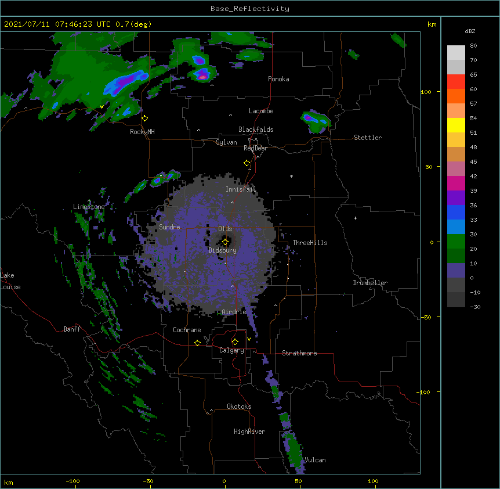The width and height of the screenshot is (500, 489).
Task: Pick the bright orange 57-60 dBZ legend swatch
Action: 456,96
